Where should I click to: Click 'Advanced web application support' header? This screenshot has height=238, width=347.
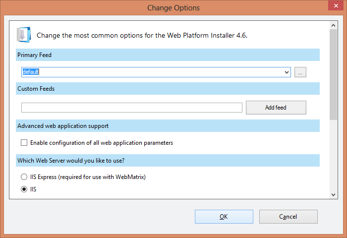[168, 126]
